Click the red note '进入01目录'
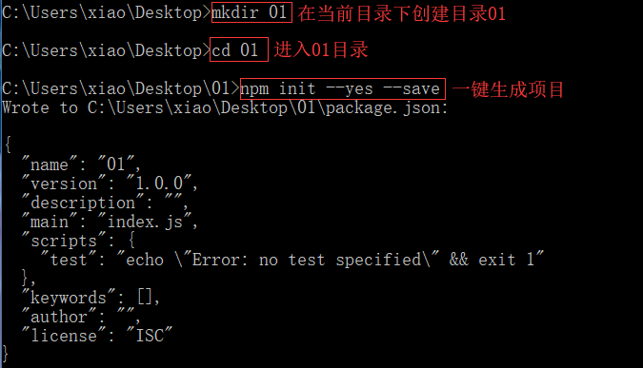 click(x=321, y=50)
